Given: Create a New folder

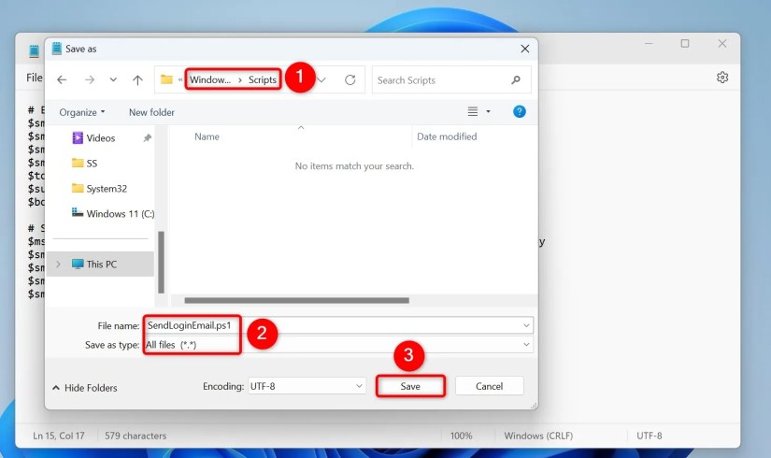Looking at the screenshot, I should (151, 112).
